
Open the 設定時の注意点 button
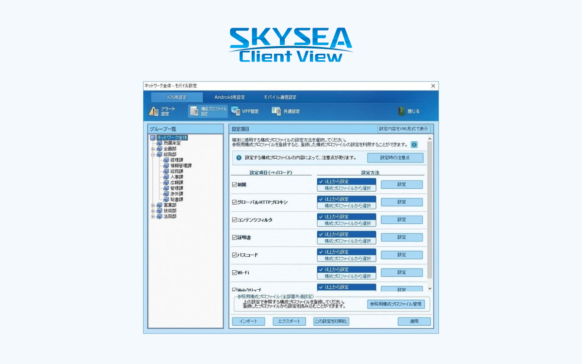(x=395, y=158)
